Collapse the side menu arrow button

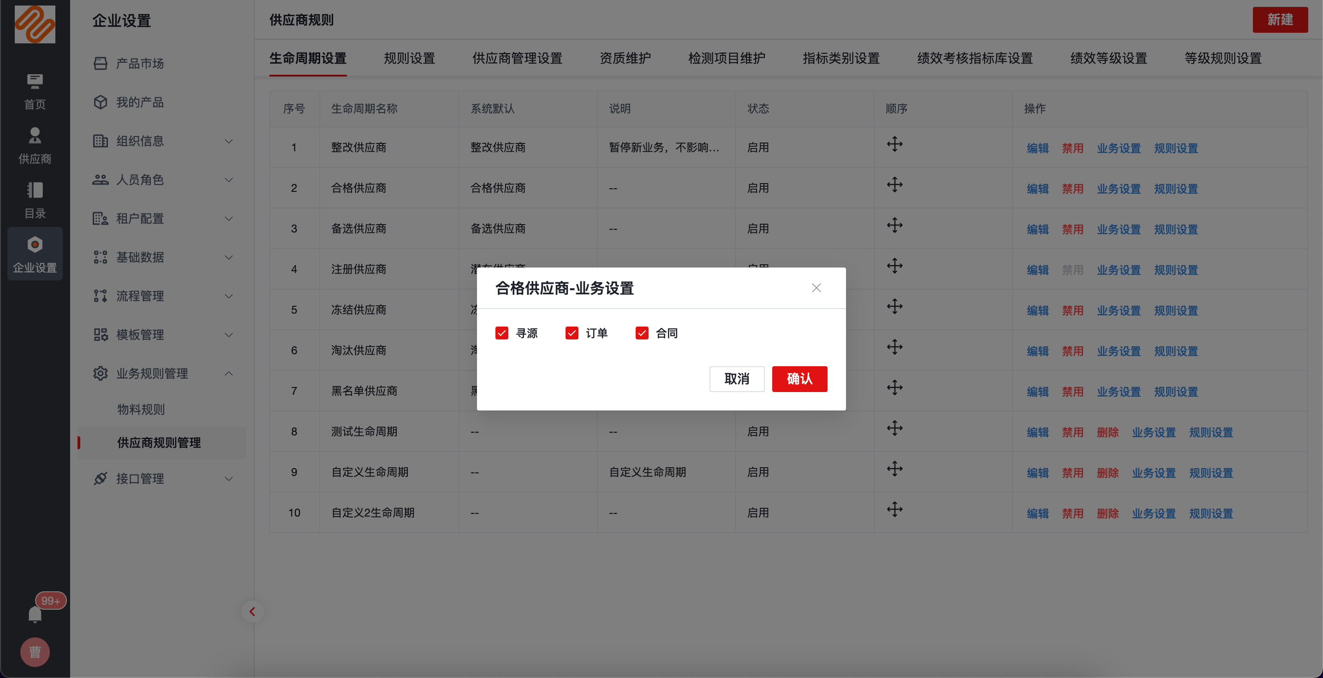pos(252,612)
